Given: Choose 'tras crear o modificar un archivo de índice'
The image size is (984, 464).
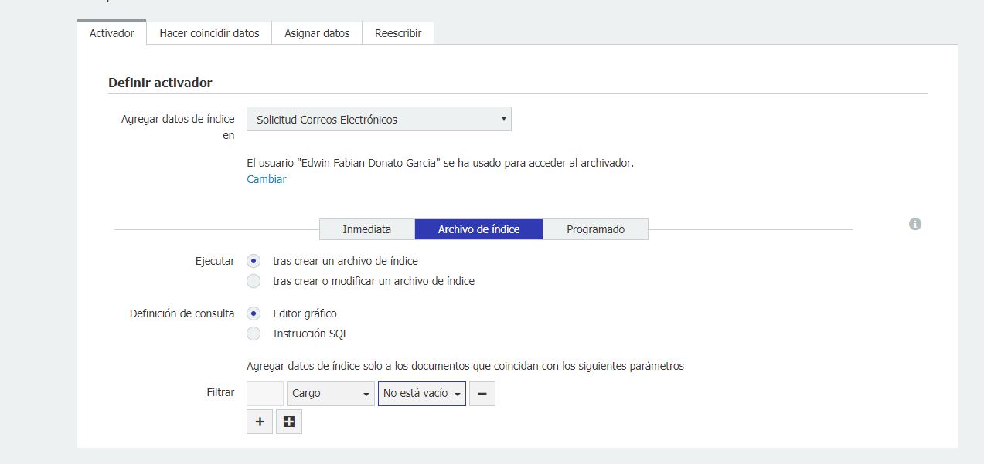Looking at the screenshot, I should [254, 281].
